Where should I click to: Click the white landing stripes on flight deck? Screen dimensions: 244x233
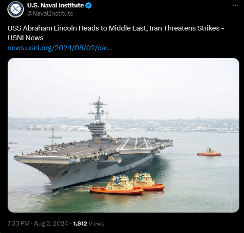pos(135,143)
